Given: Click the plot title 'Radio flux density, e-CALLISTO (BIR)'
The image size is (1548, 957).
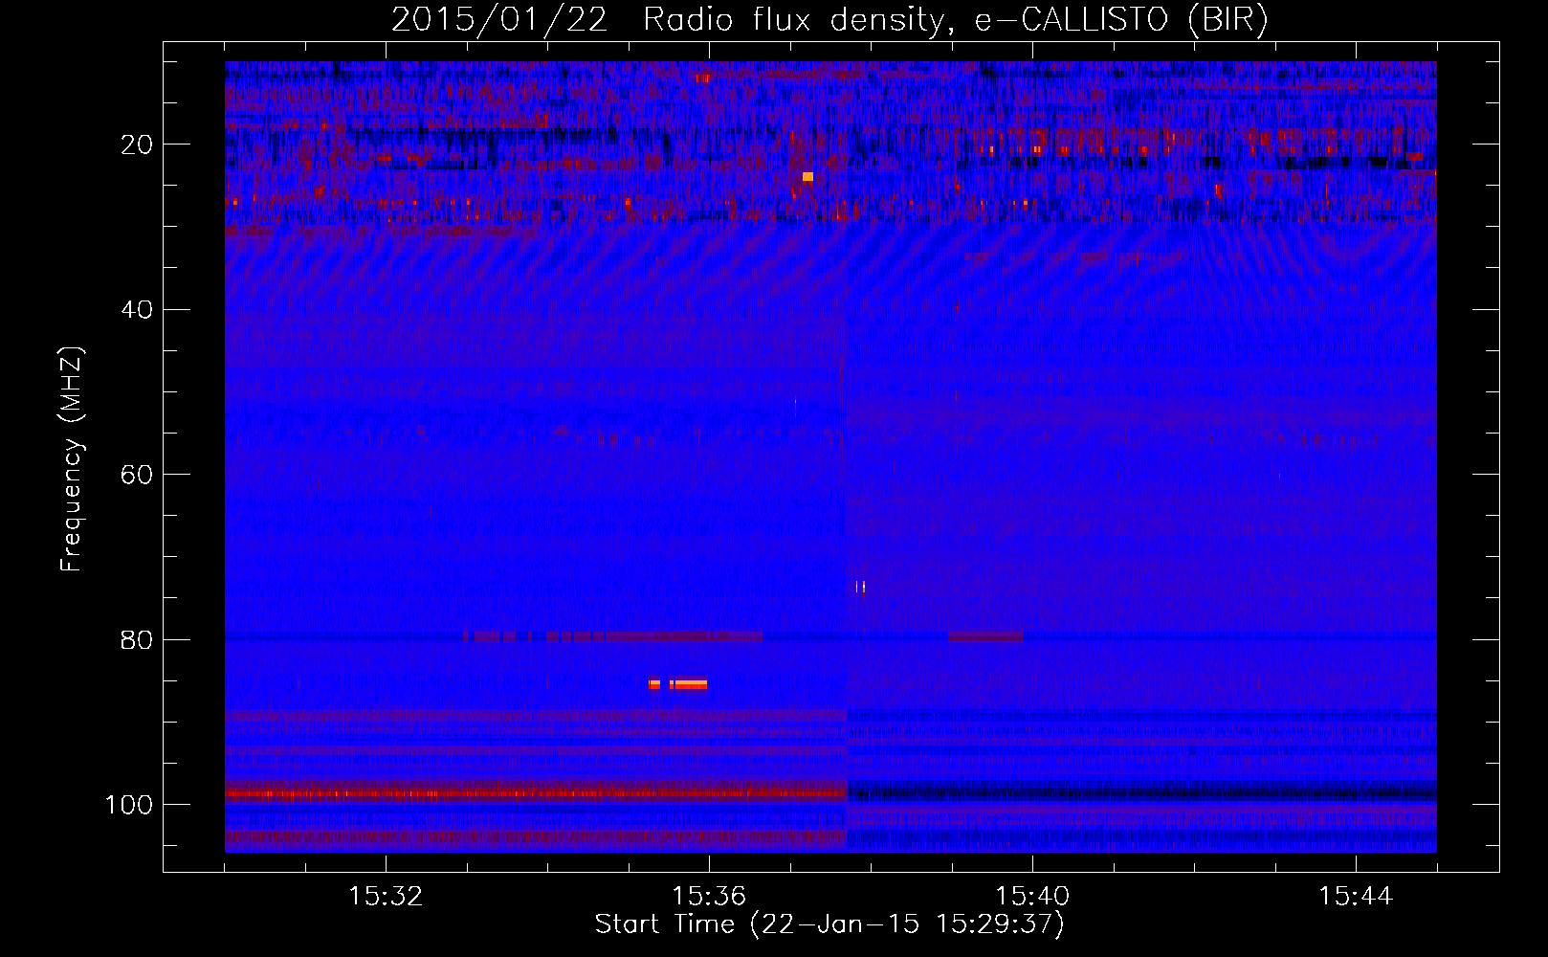Looking at the screenshot, I should click(x=955, y=20).
